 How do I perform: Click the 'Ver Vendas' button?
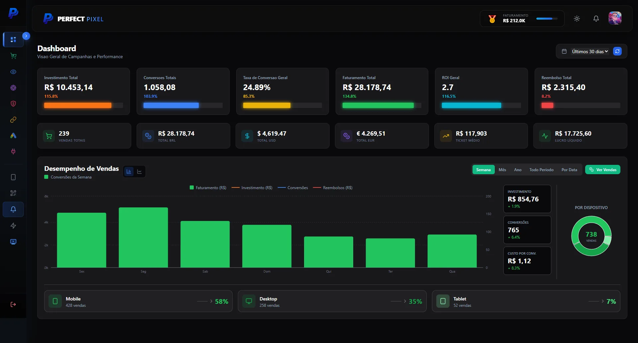pyautogui.click(x=602, y=170)
